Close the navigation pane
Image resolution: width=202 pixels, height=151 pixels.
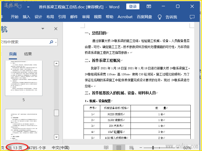point(56,29)
